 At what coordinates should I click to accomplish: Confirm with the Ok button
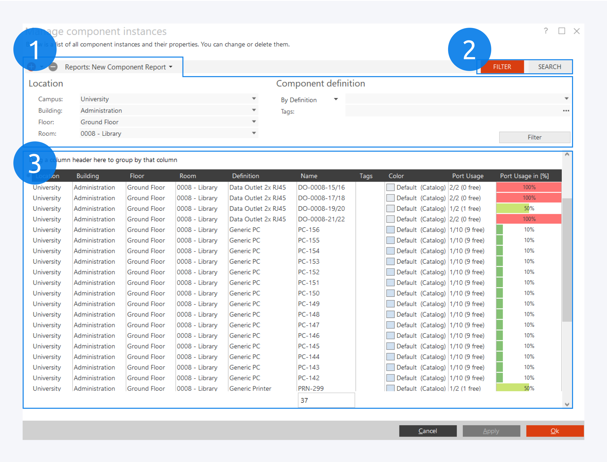coord(555,431)
